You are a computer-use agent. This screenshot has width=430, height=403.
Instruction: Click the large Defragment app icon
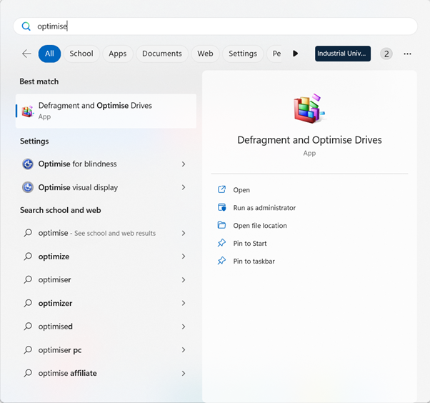click(x=309, y=109)
